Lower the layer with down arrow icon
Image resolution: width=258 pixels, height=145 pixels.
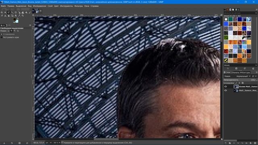coord(238,143)
